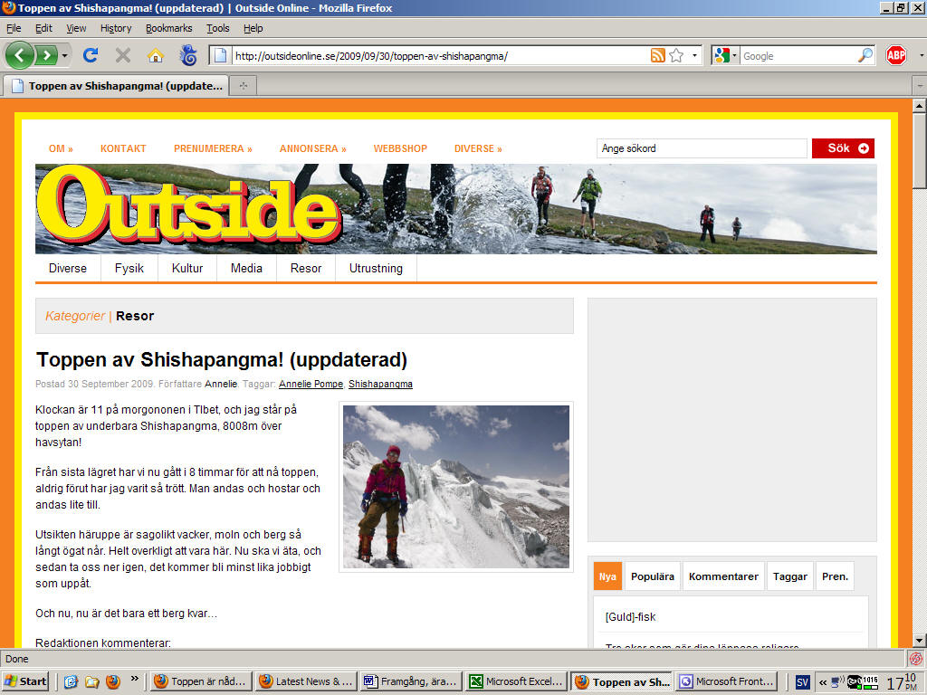Screen dimensions: 927x695
Task: Click the scrollbar up arrow
Action: coord(920,106)
